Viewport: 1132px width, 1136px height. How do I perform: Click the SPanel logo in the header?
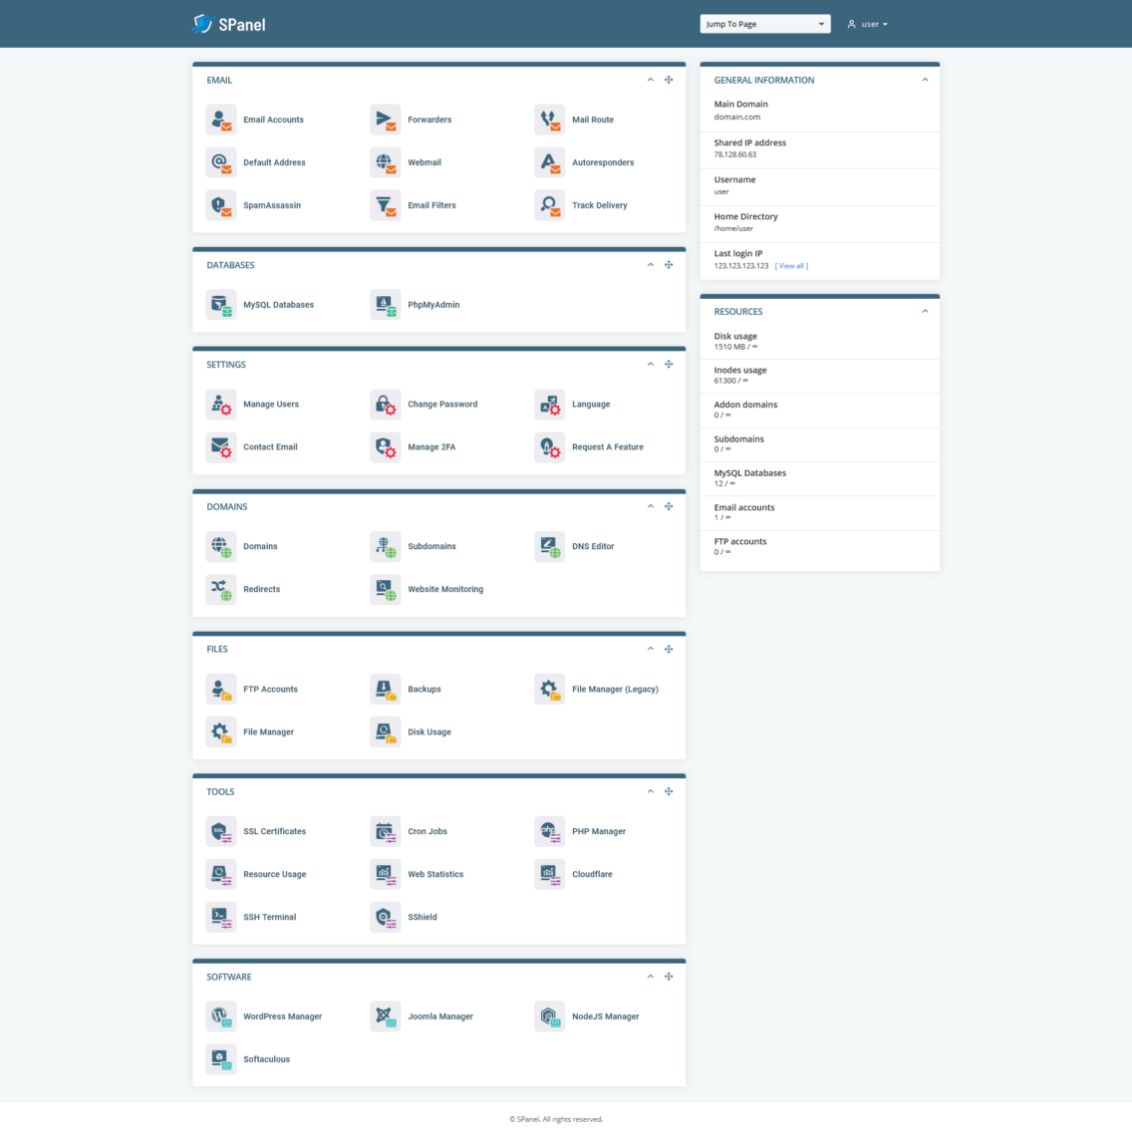228,23
